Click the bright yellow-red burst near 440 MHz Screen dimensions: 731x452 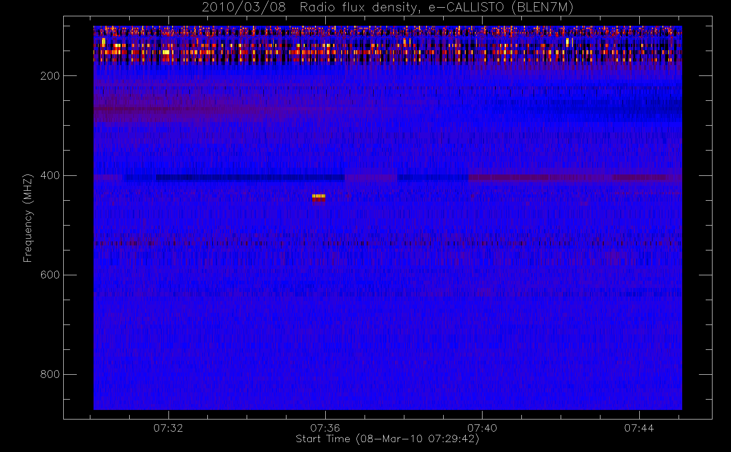tap(319, 198)
